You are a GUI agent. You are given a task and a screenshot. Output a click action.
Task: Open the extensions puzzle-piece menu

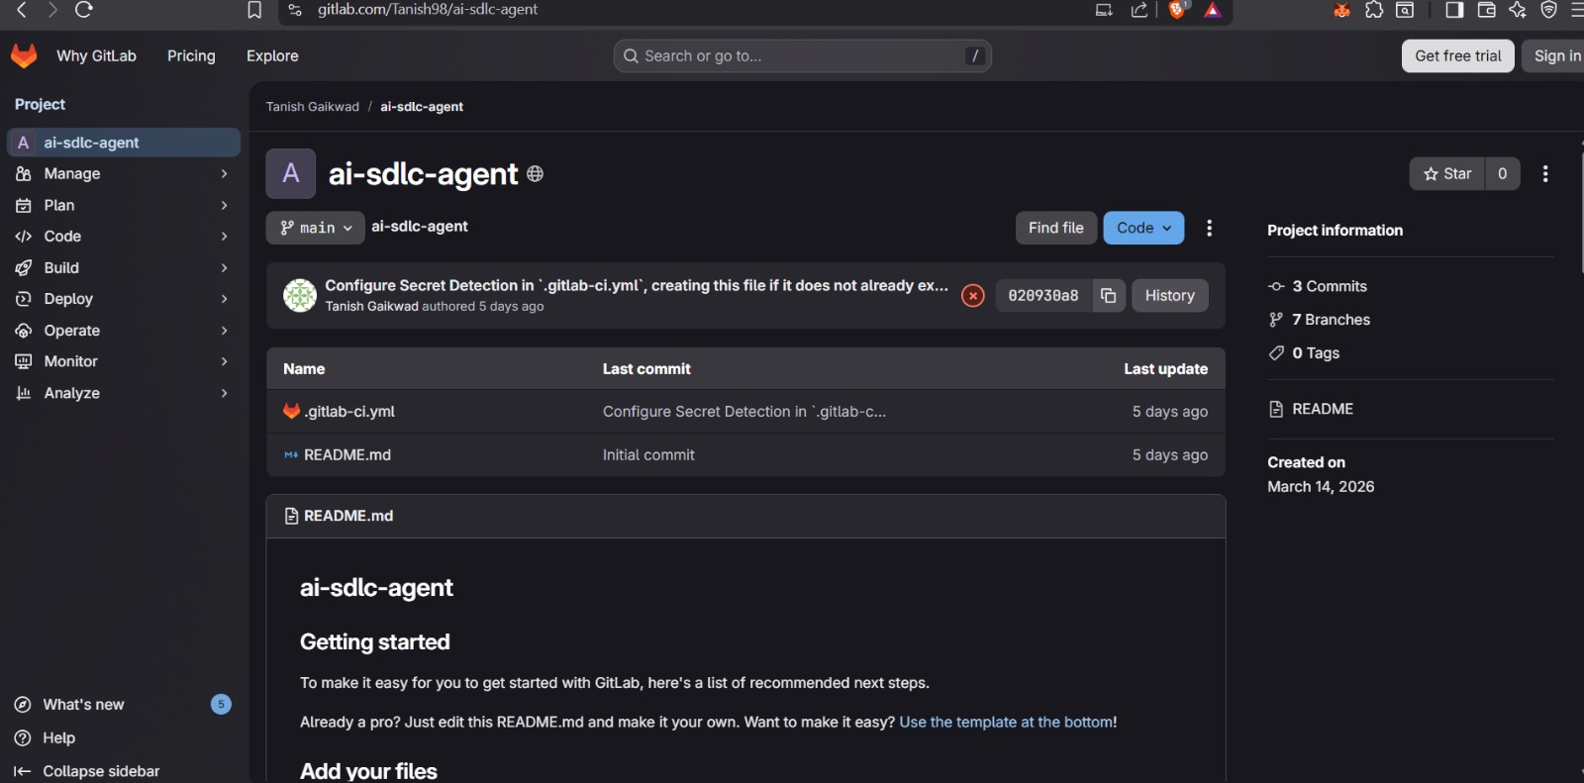[x=1374, y=10]
